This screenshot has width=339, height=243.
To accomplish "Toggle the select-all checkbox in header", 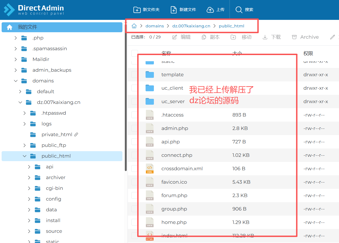I will (135, 53).
